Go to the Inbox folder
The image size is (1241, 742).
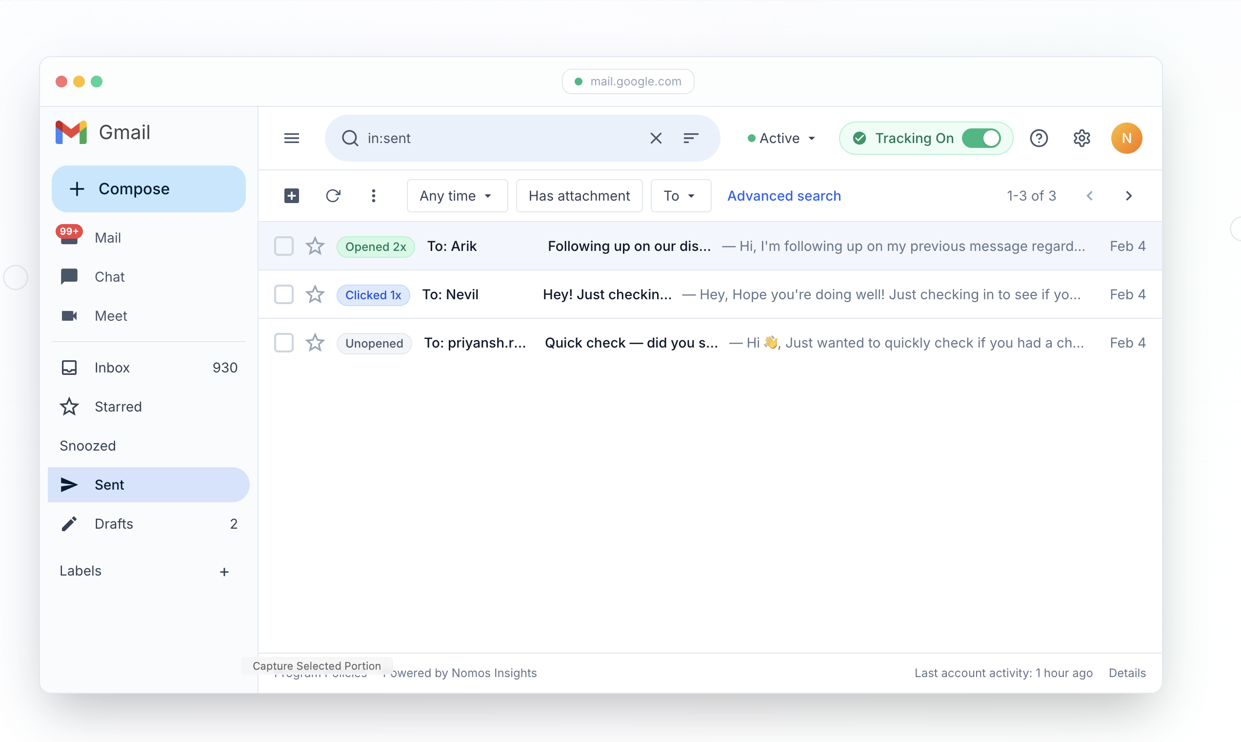[112, 368]
